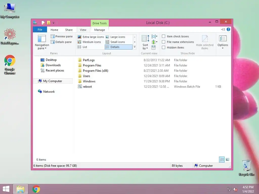Enable File name extensions checkbox
259x194 pixels.
click(164, 42)
